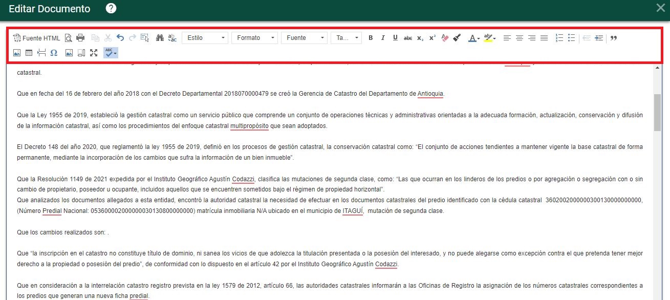The image size is (670, 300).
Task: Toggle underline formatting
Action: [395, 38]
